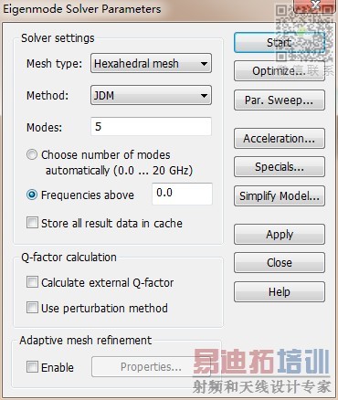Enable adaptive mesh refinement checkbox
Image resolution: width=338 pixels, height=400 pixels.
(32, 367)
